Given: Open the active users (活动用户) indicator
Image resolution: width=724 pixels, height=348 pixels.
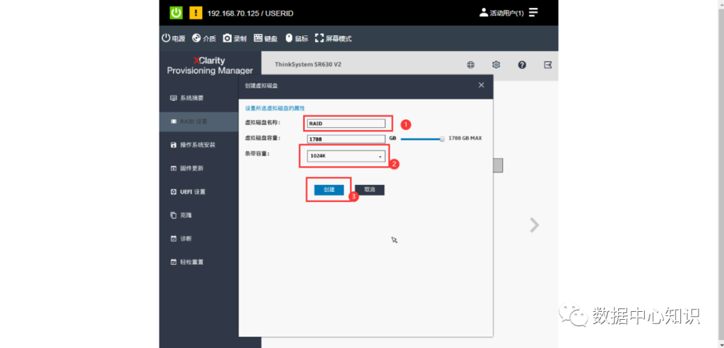Looking at the screenshot, I should pos(501,13).
